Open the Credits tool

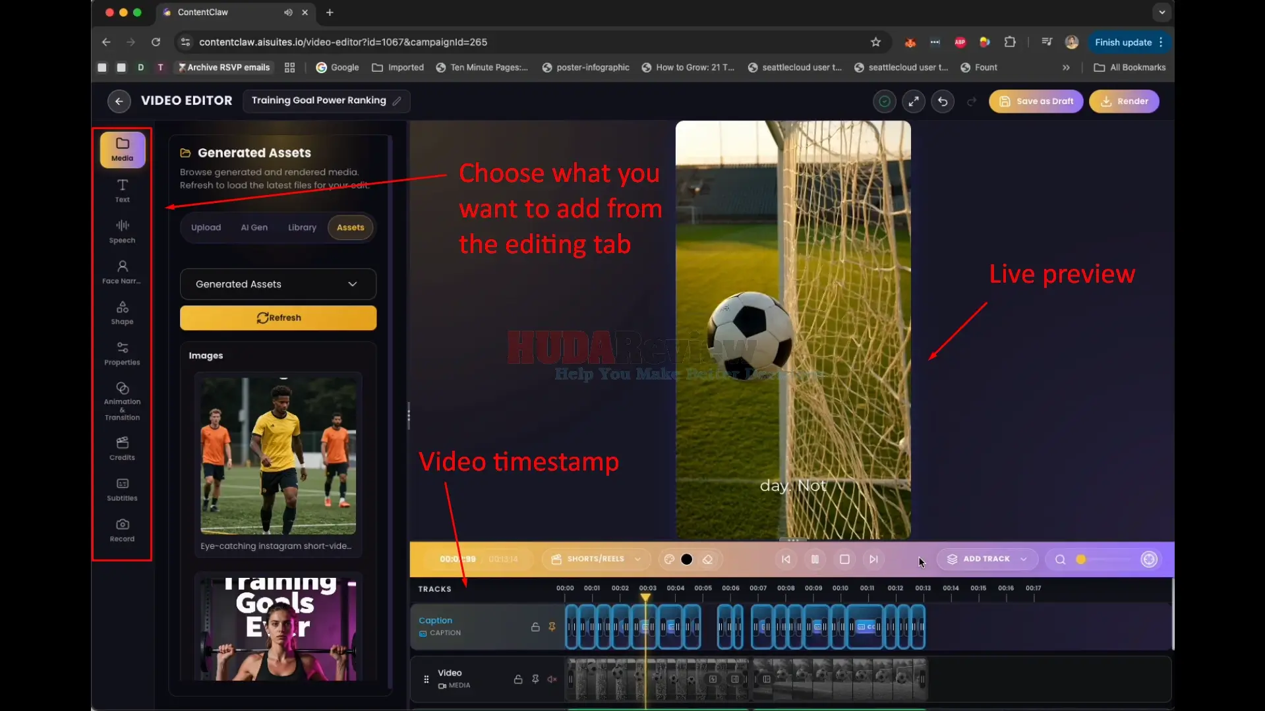click(x=123, y=449)
